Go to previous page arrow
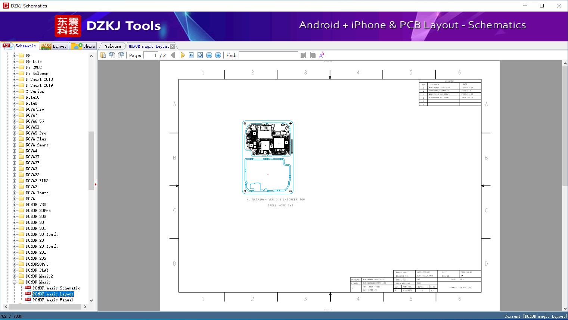This screenshot has height=320, width=568. 173,55
